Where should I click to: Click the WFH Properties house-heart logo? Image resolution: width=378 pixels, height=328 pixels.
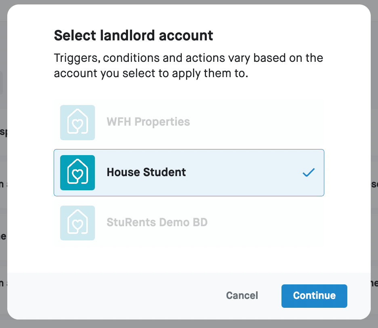[x=78, y=122]
